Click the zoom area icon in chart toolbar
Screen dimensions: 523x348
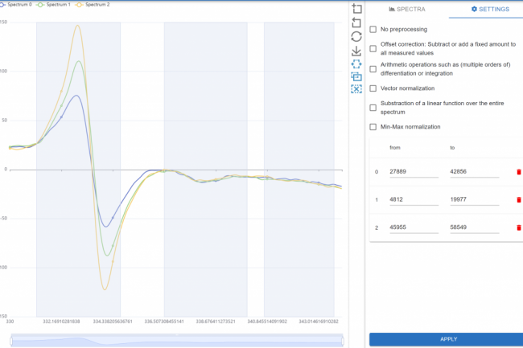click(357, 9)
